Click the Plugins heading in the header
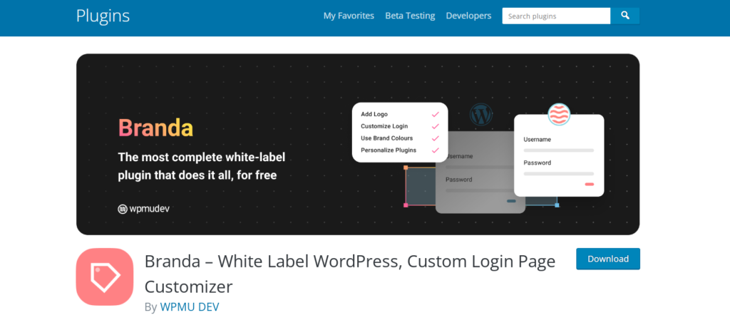 point(103,16)
